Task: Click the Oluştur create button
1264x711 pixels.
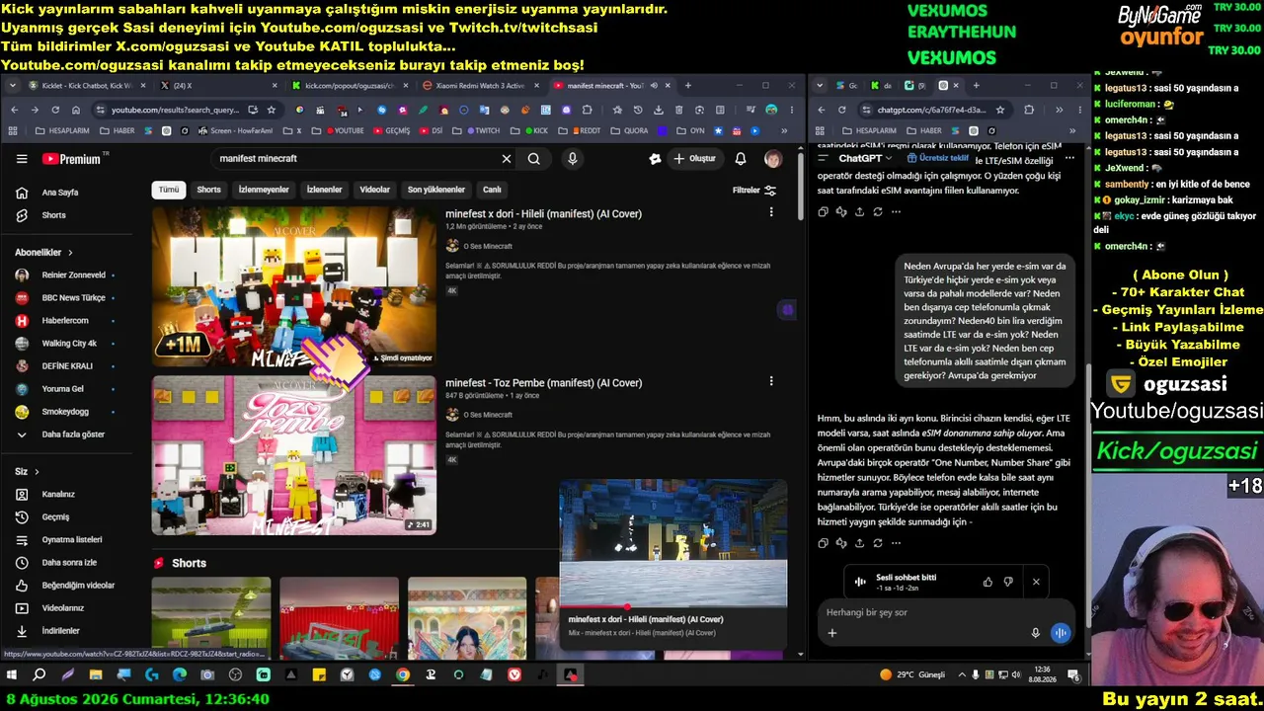Action: click(x=694, y=159)
